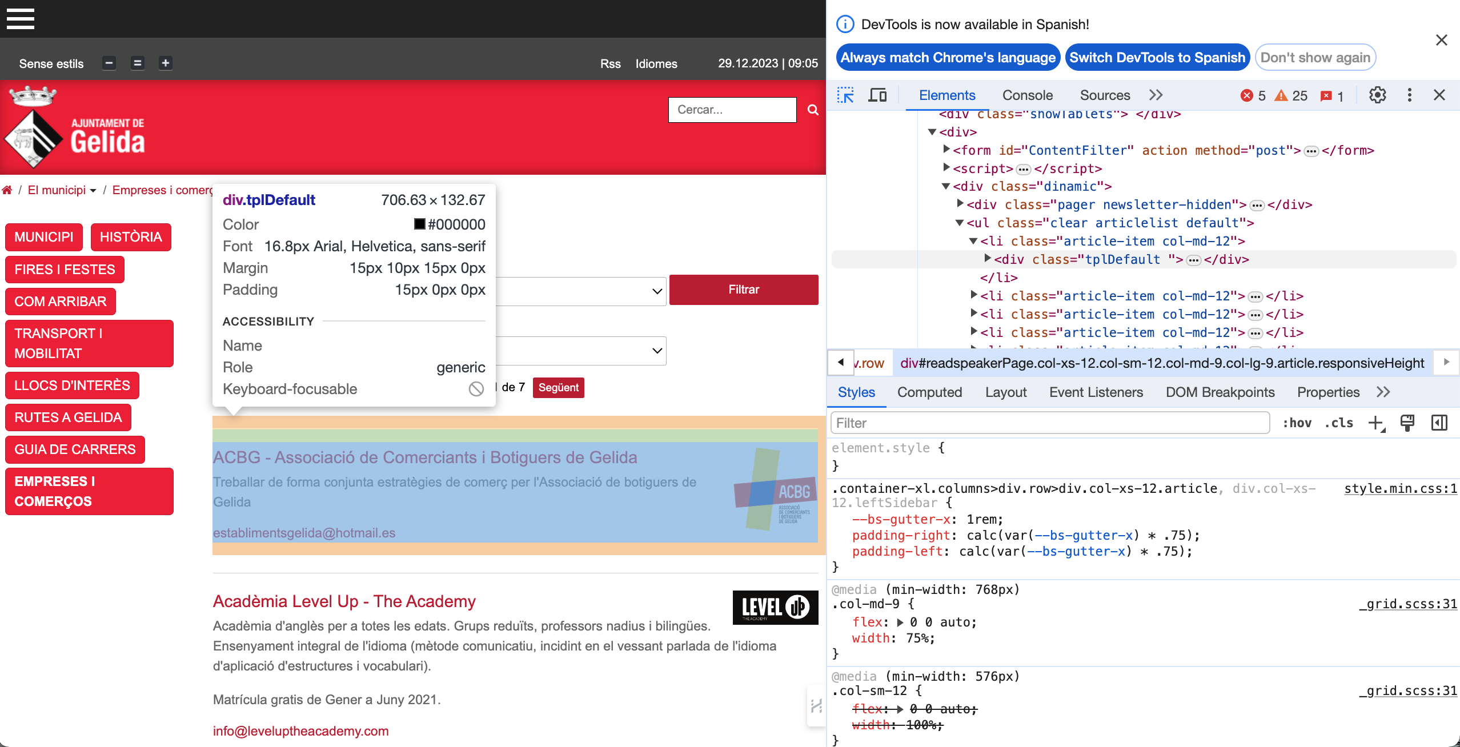Toggle the inspect element picker
Screen dimensions: 1460x747
[845, 95]
